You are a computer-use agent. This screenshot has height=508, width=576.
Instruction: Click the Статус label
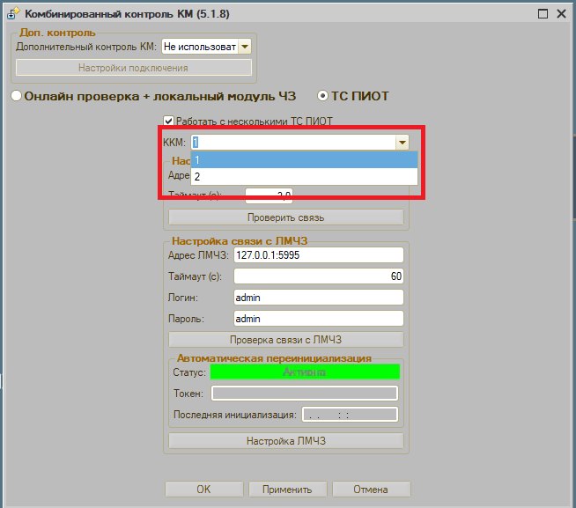(x=189, y=372)
